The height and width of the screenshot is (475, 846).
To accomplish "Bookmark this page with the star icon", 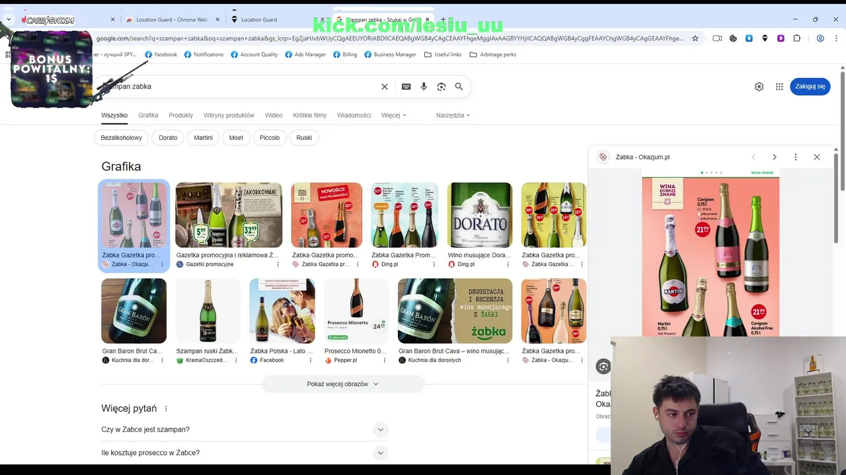I will [695, 38].
